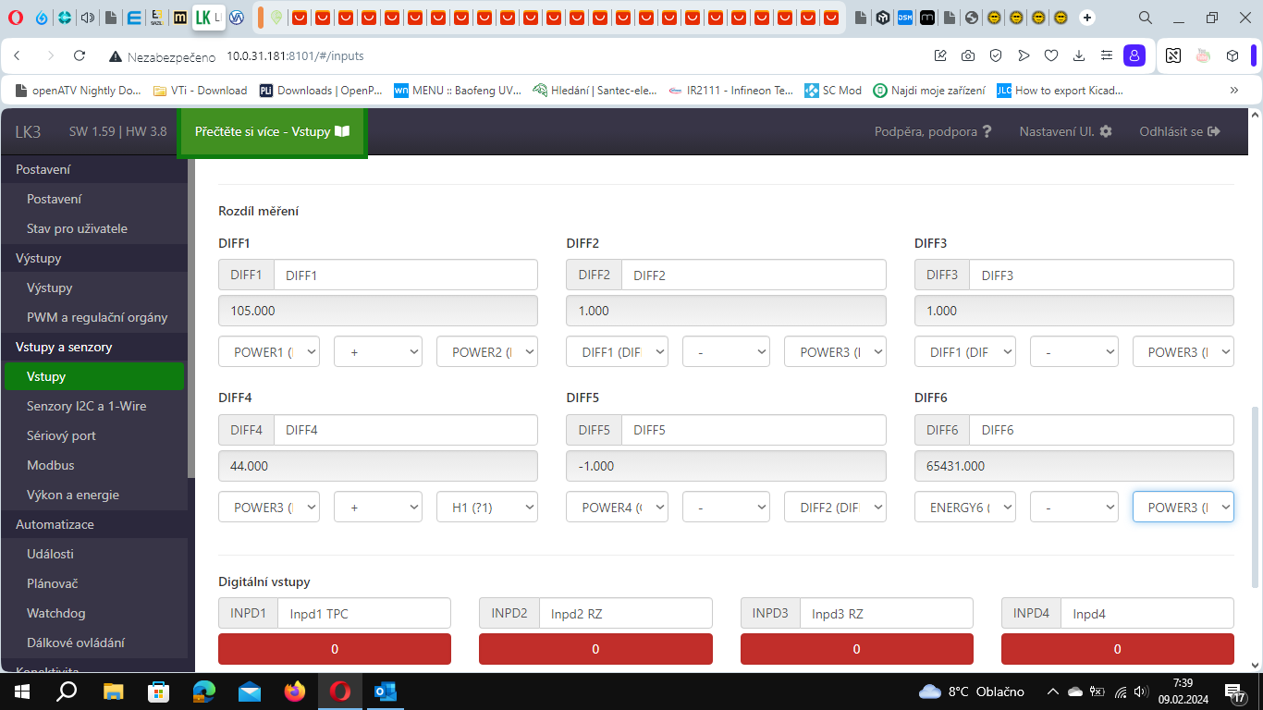Viewport: 1263px width, 710px height.
Task: Open File Explorer from taskbar
Action: coord(113,692)
